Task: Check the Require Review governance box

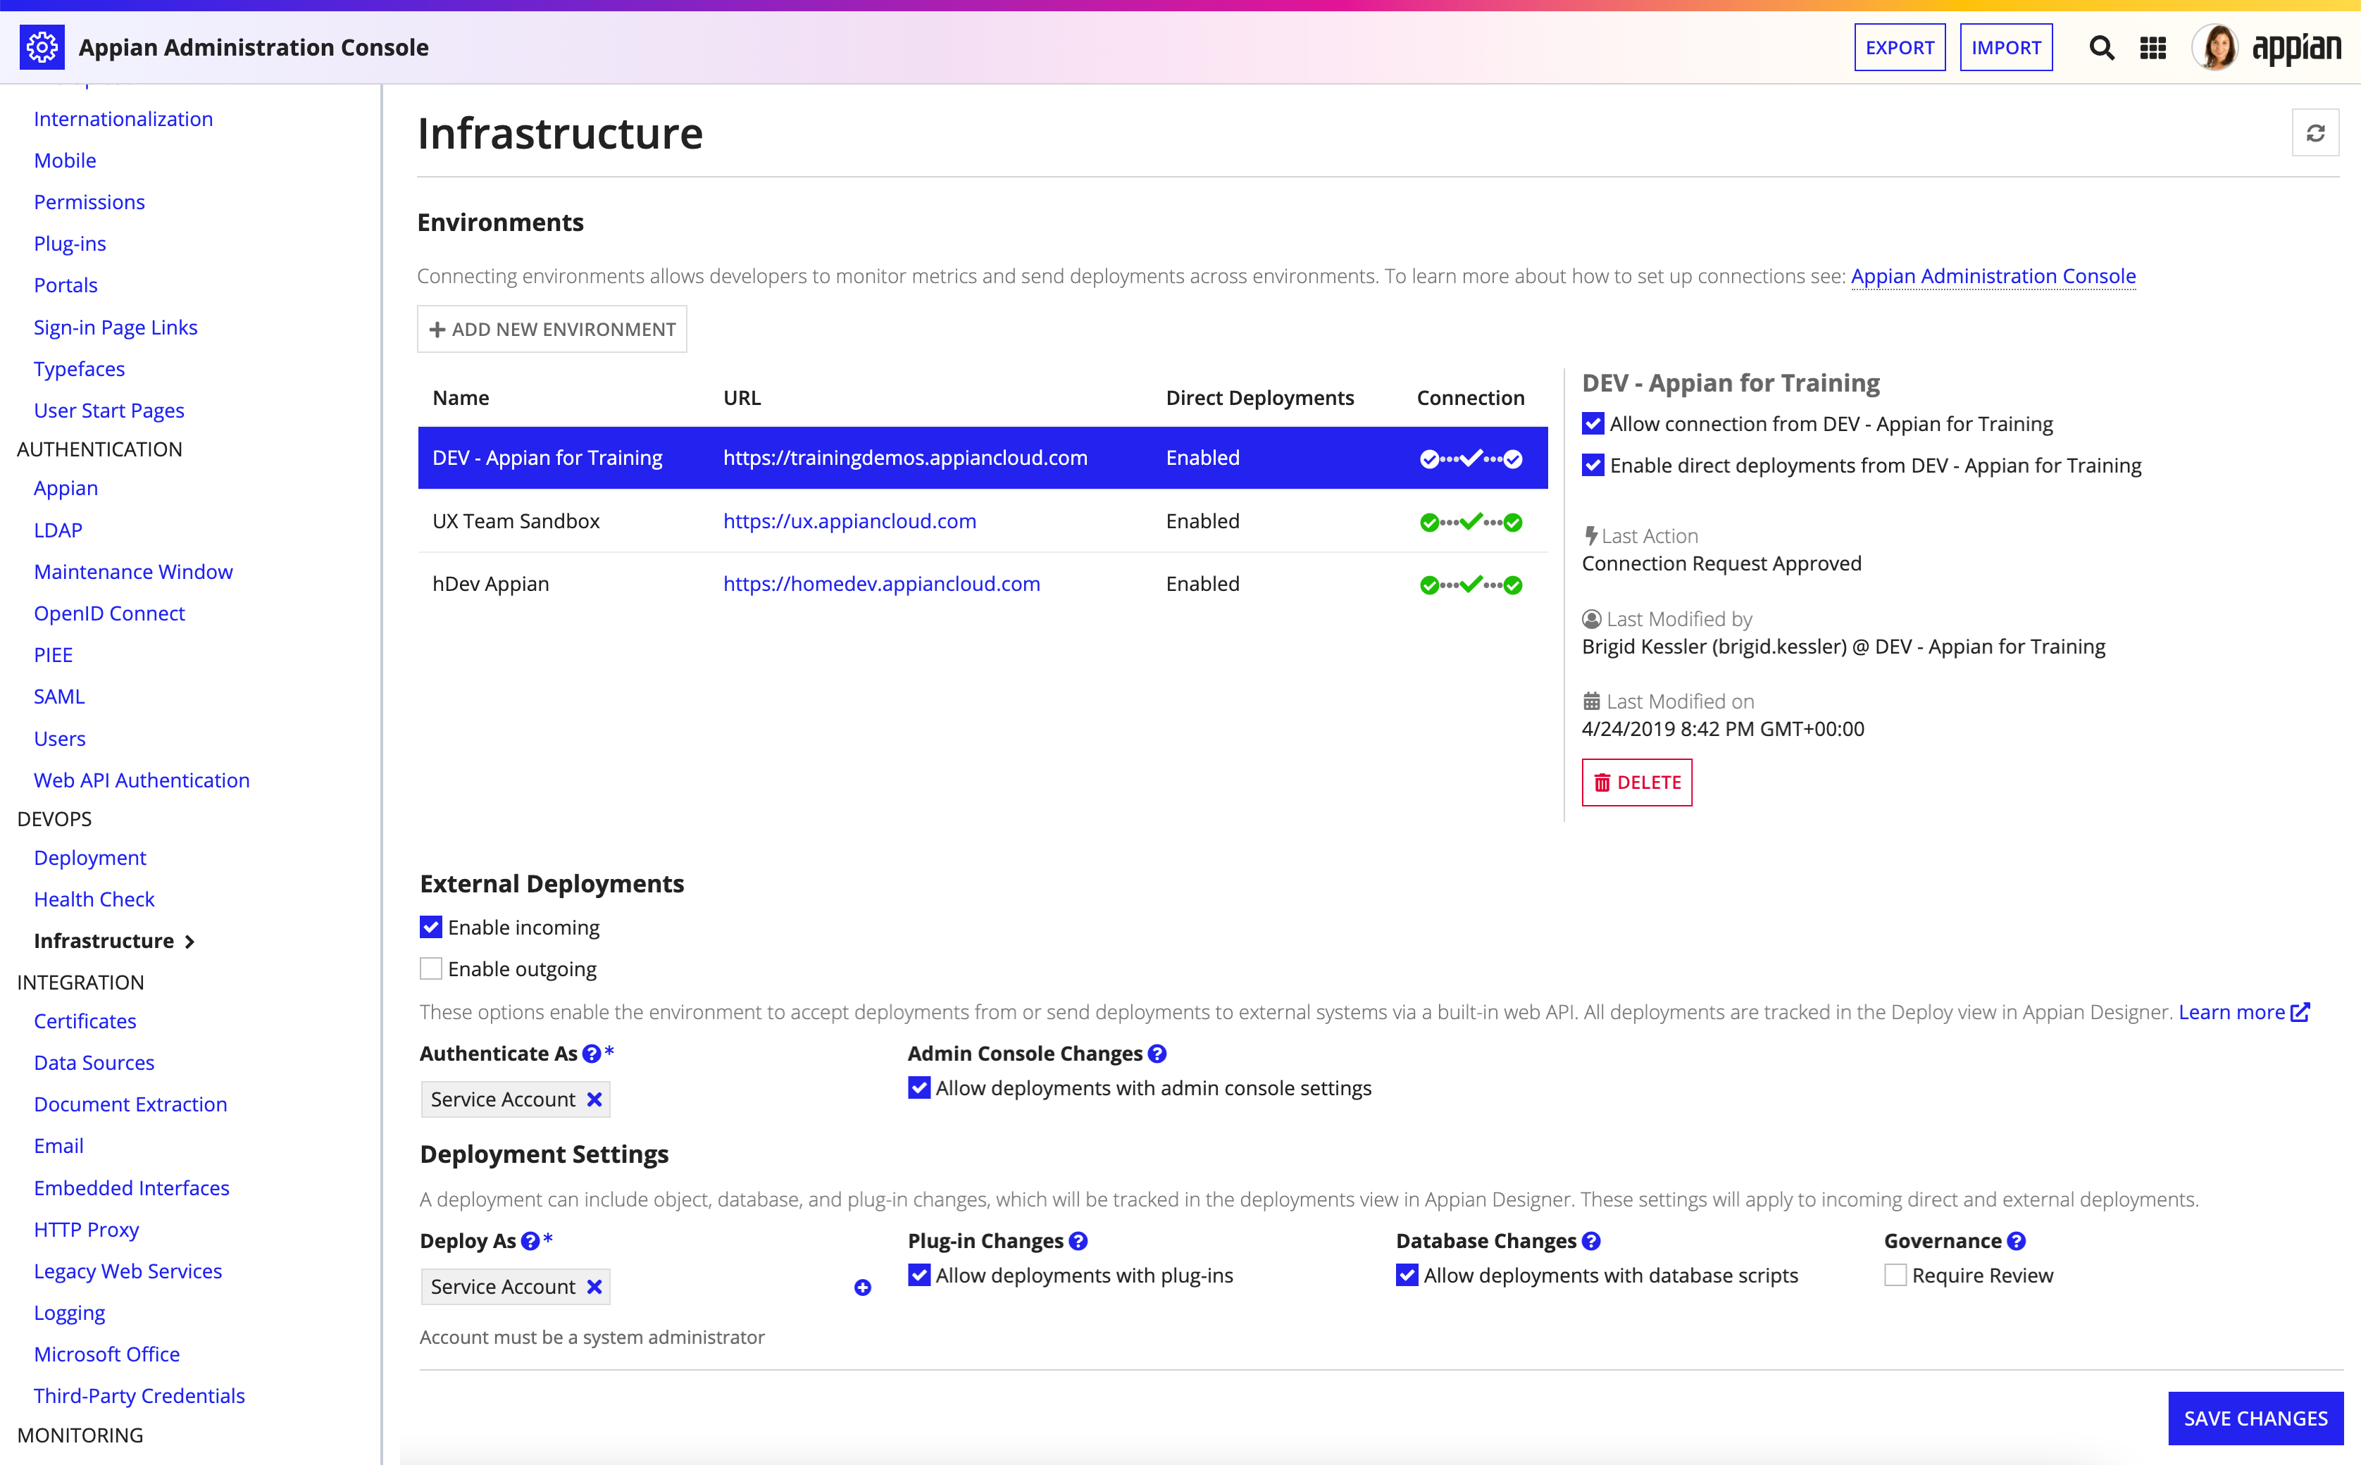Action: point(1895,1276)
